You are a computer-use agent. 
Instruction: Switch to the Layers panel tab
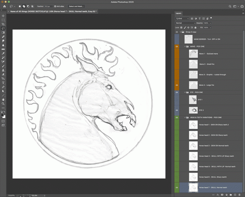click(178, 13)
